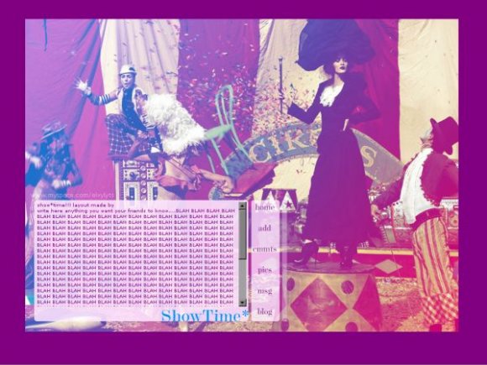Open the home navigation link
The height and width of the screenshot is (365, 487).
264,207
